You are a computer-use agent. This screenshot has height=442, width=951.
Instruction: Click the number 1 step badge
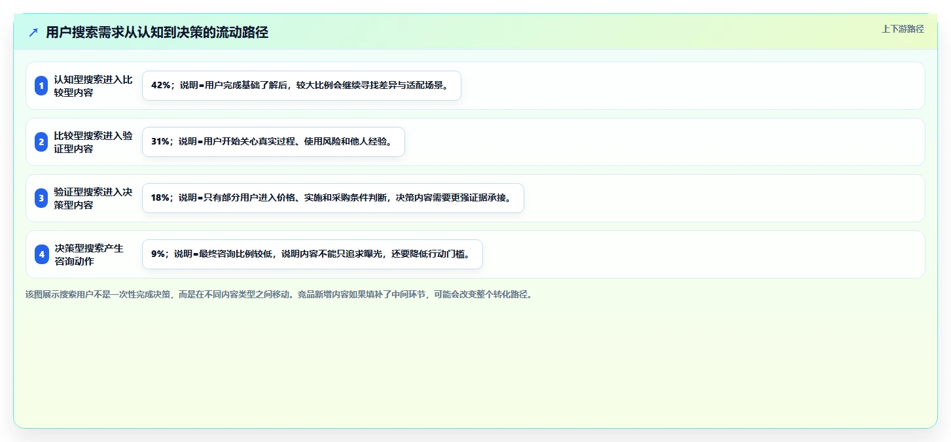click(41, 86)
